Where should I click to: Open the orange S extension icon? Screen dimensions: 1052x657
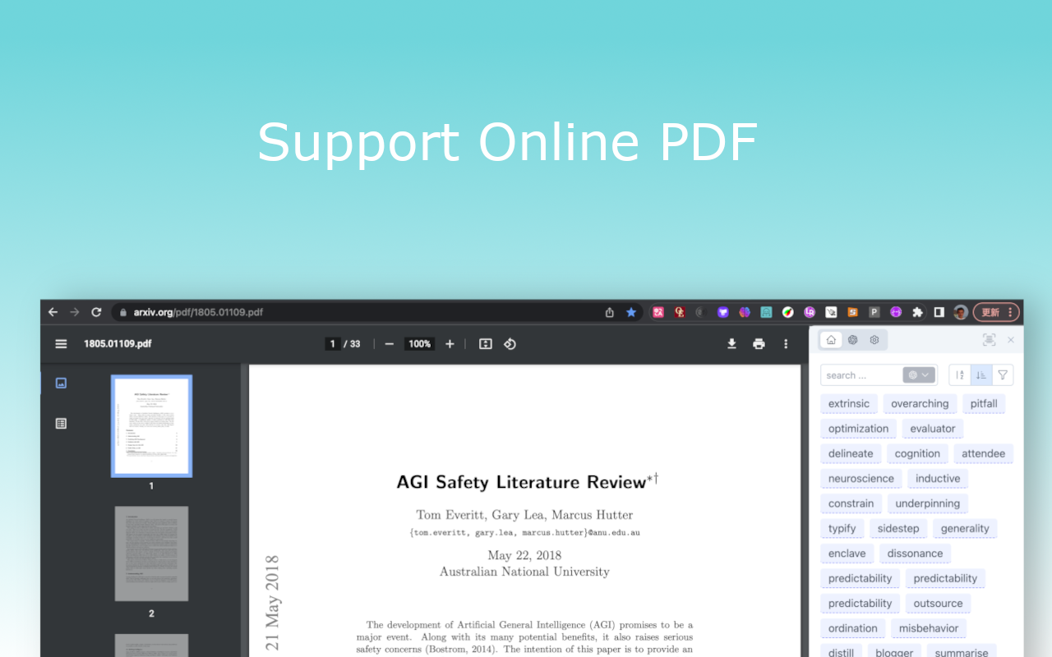pos(853,312)
